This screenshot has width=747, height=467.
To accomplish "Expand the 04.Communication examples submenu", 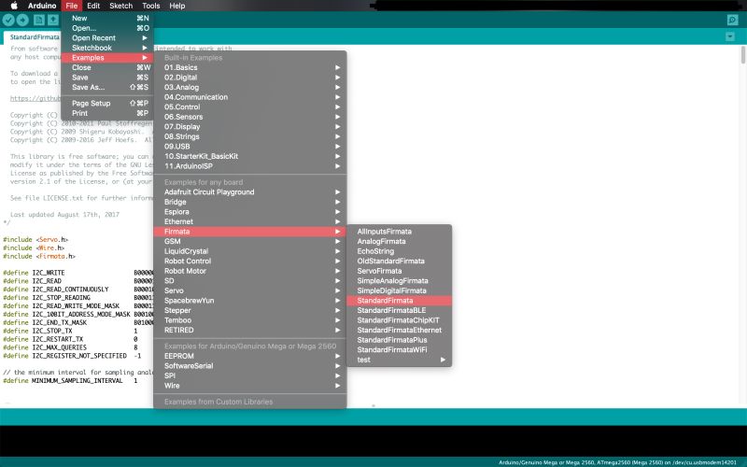I will tap(250, 97).
